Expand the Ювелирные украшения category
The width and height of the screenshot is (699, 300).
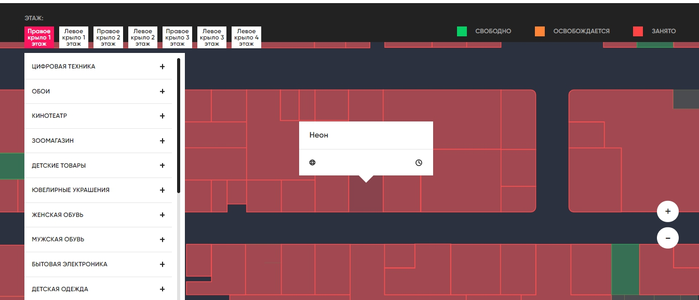point(162,190)
